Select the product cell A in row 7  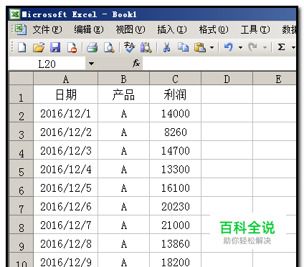123,206
